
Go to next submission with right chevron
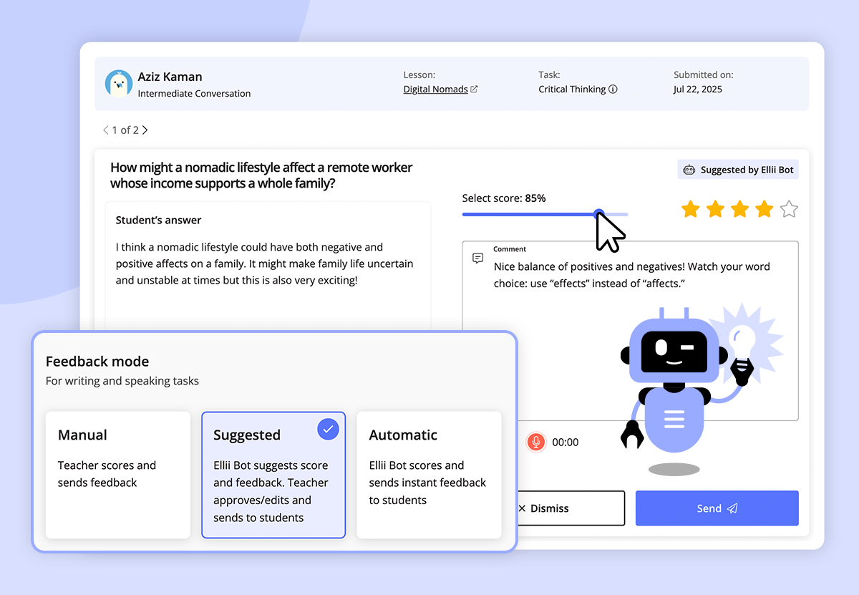click(145, 130)
